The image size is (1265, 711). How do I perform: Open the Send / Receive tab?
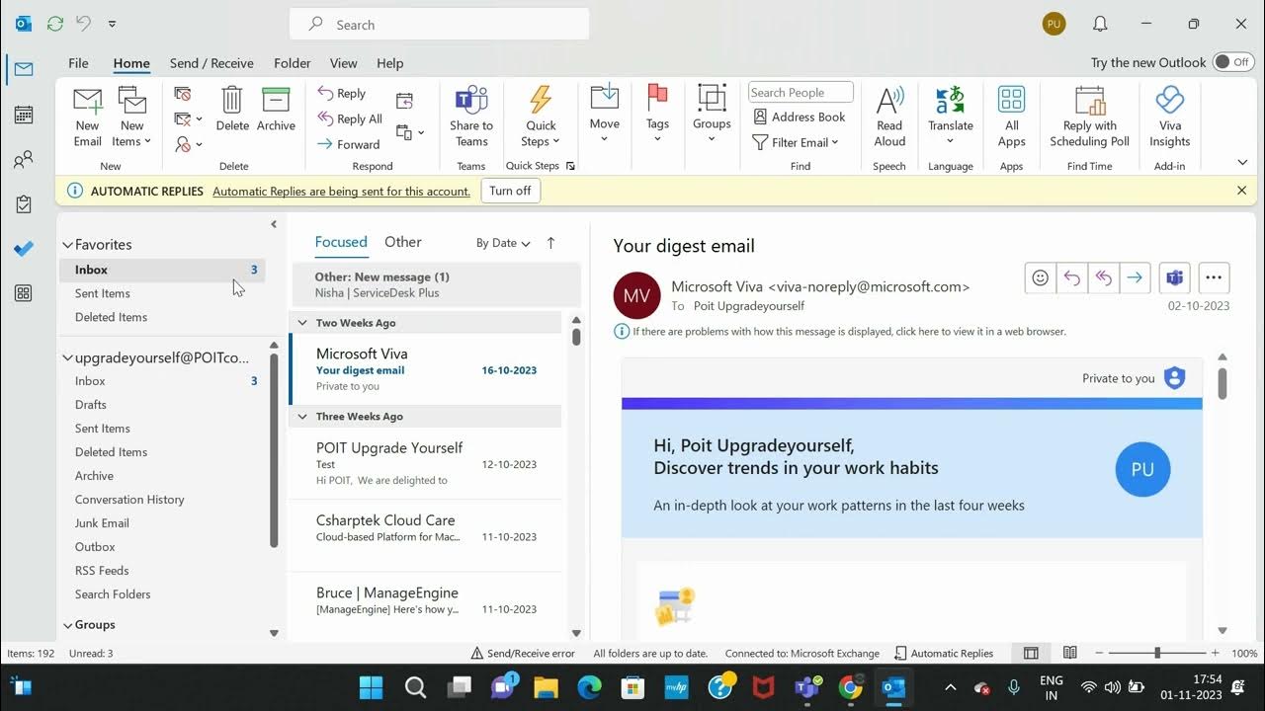point(211,63)
